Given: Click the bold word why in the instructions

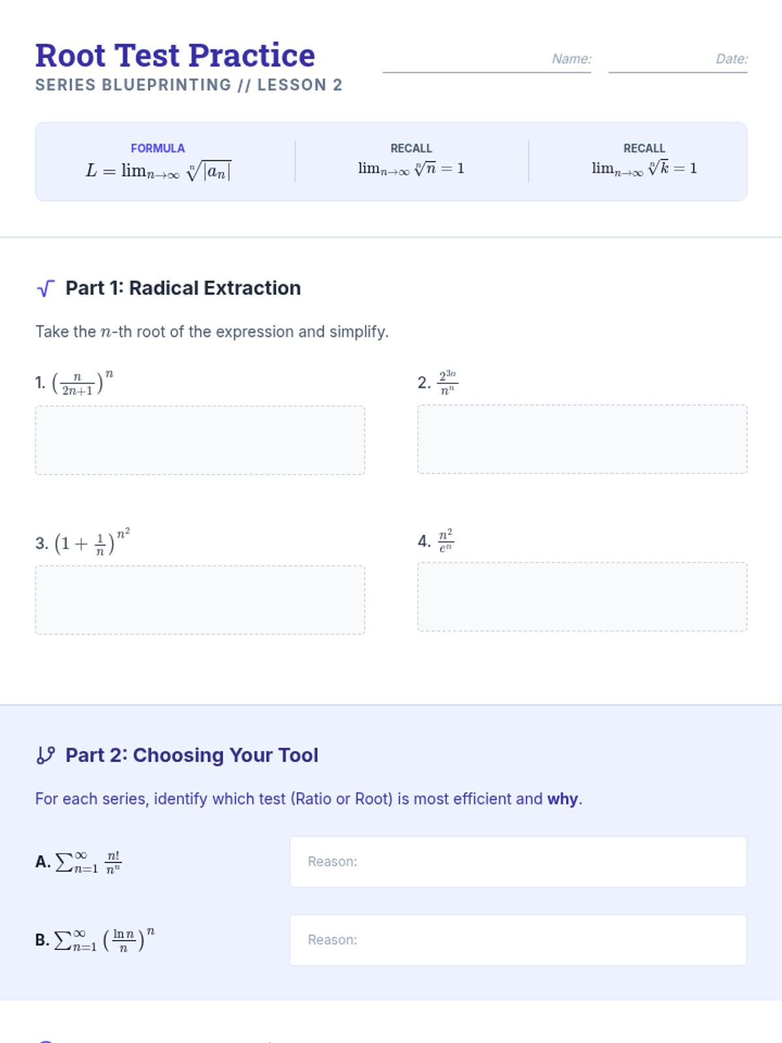Looking at the screenshot, I should [x=562, y=799].
